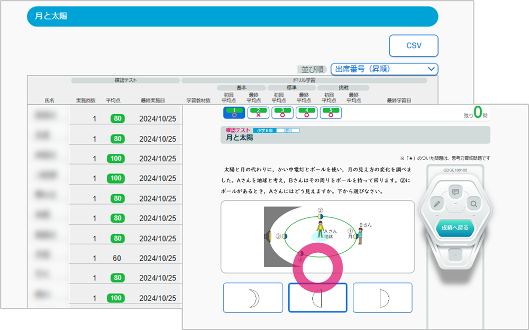Click the 氏名 column header

[50, 100]
